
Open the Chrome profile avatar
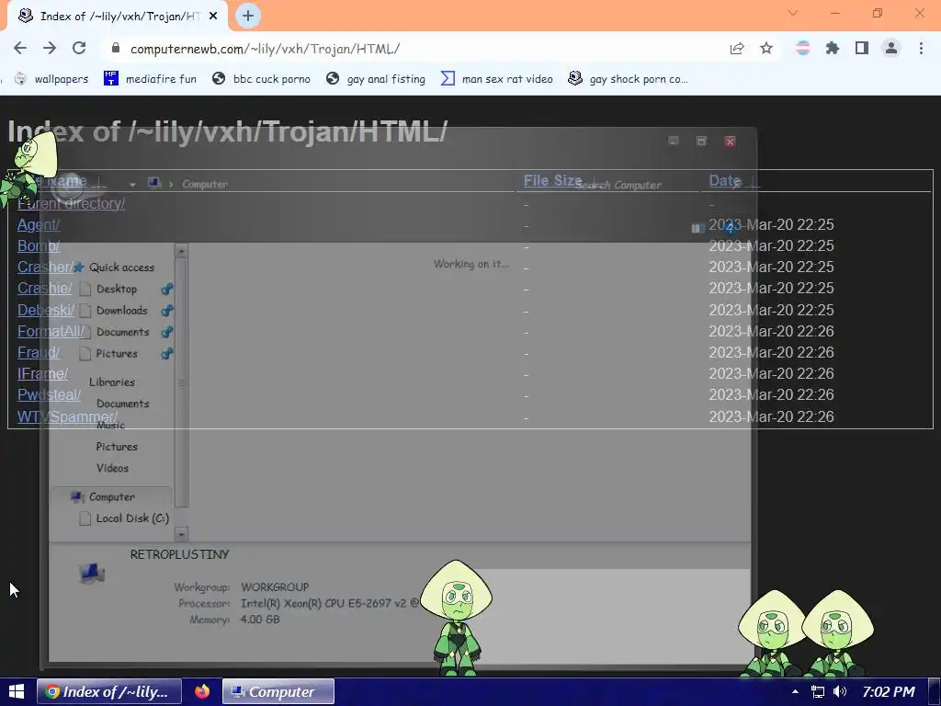coord(891,49)
